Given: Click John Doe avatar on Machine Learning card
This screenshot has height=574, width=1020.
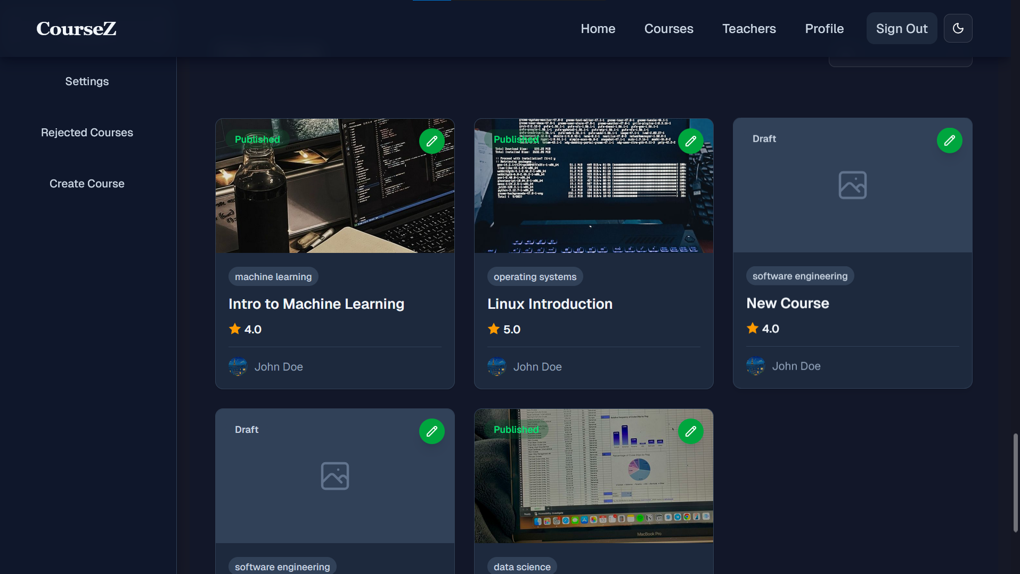Looking at the screenshot, I should tap(238, 367).
